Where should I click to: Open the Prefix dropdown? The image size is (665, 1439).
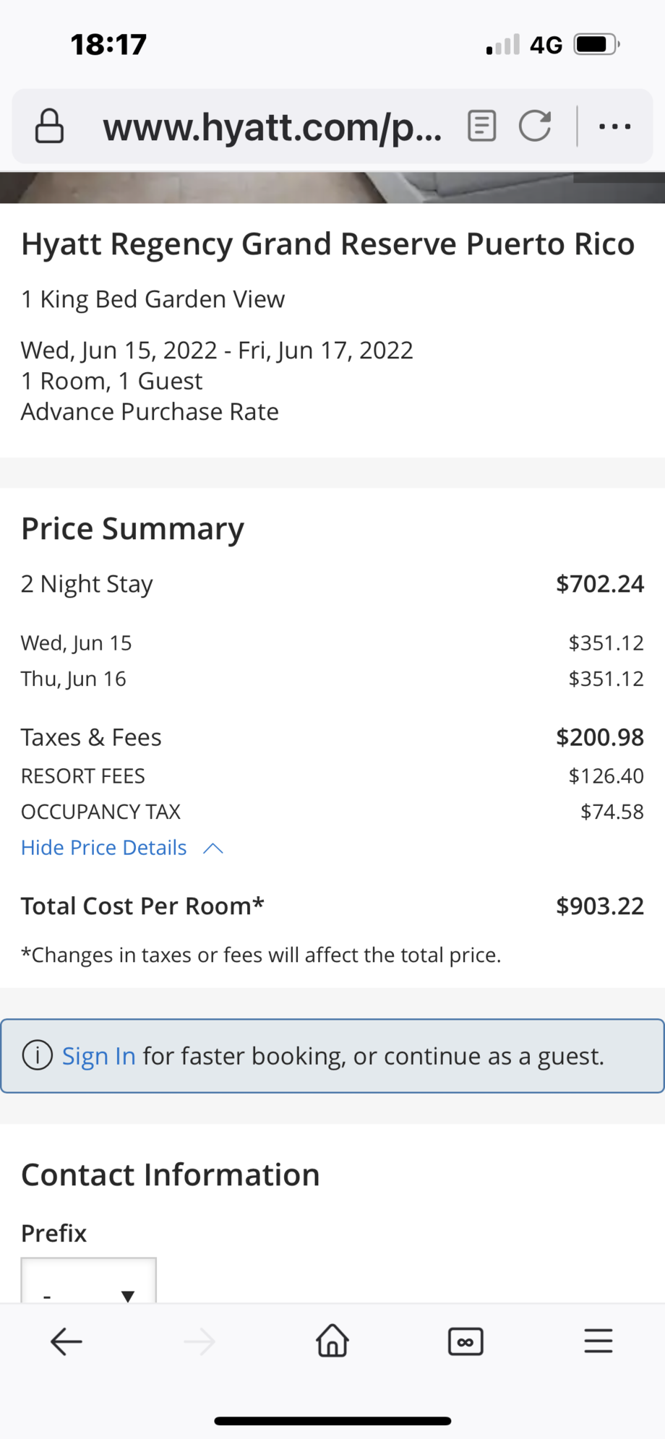[88, 1280]
